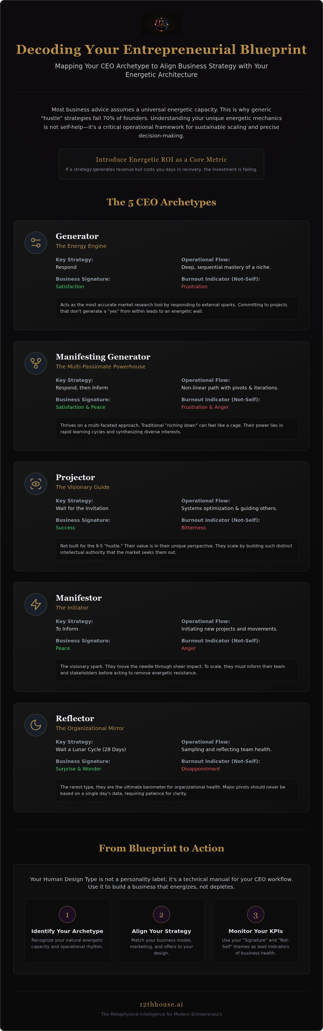Click the Generator sliders icon
Image resolution: width=323 pixels, height=1031 pixels.
(x=36, y=242)
